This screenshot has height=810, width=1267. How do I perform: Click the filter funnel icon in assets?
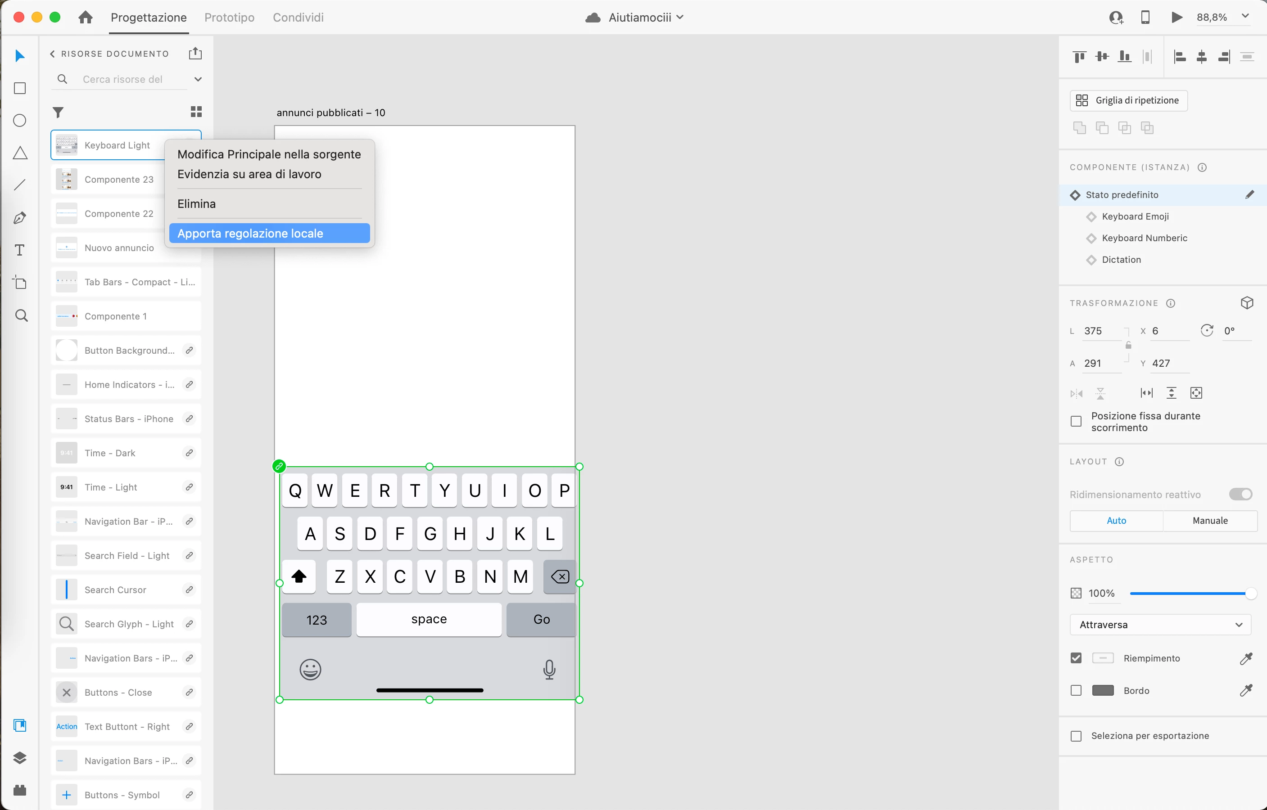coord(59,112)
